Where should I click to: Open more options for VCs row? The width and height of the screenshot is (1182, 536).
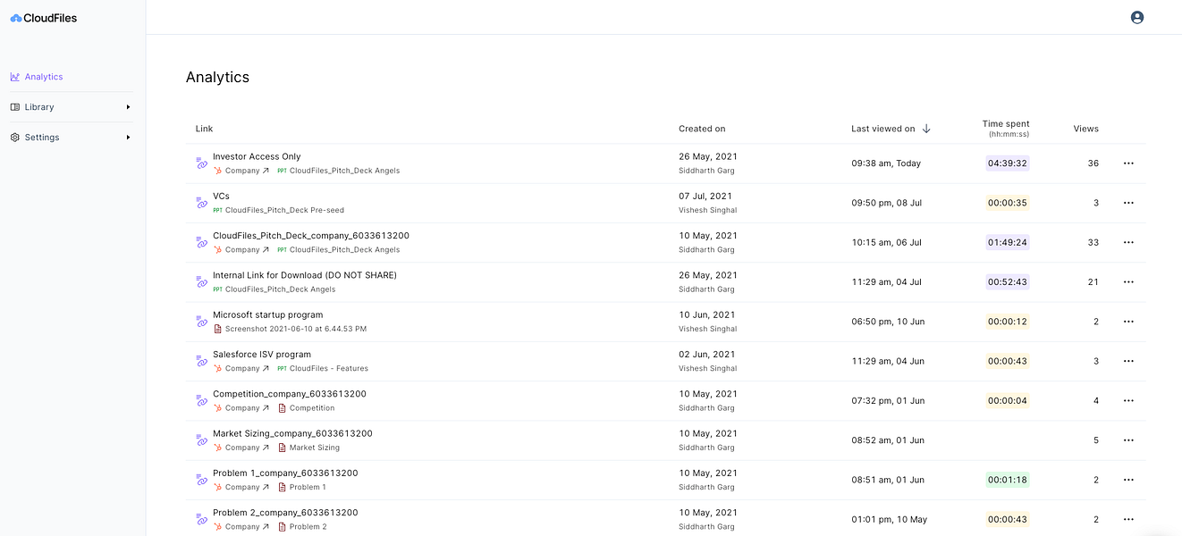point(1128,203)
